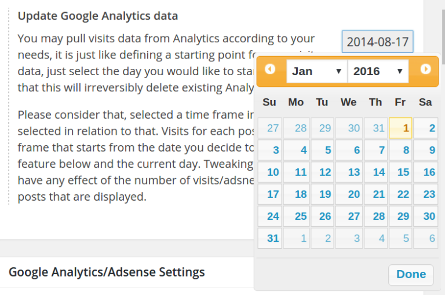Click the date field showing 2014-08-17
The image size is (445, 295).
pos(377,42)
